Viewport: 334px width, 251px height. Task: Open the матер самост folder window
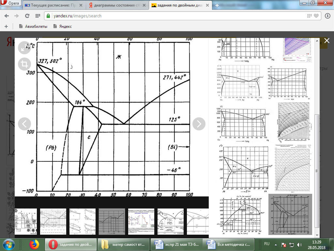coord(124,244)
